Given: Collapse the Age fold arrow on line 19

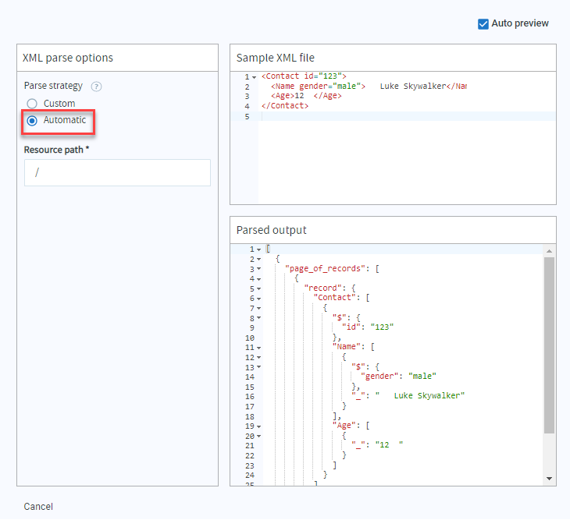Looking at the screenshot, I should pos(258,426).
